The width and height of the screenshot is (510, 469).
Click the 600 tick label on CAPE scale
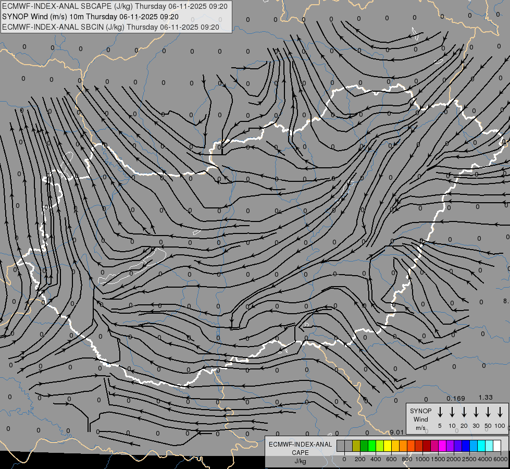391,459
